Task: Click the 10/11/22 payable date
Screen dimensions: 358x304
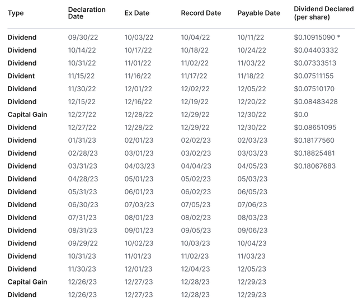Action: click(252, 38)
